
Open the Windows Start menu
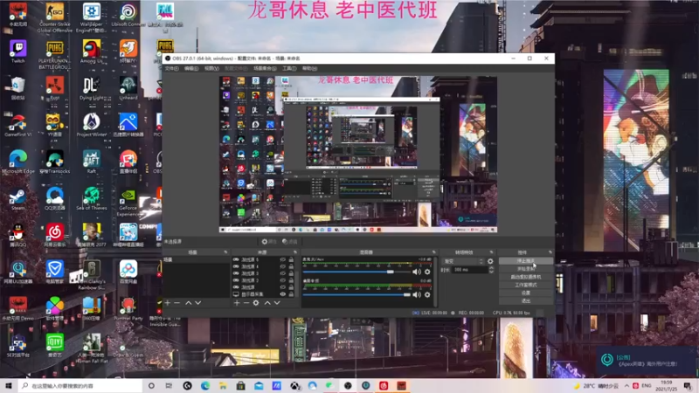tap(9, 386)
